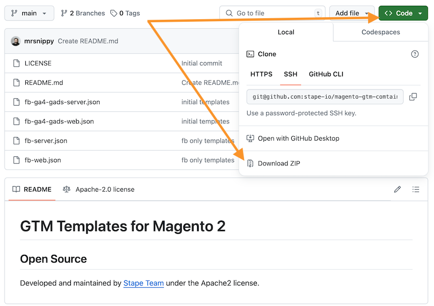Expand the Add file dropdown
The height and width of the screenshot is (306, 434).
351,13
